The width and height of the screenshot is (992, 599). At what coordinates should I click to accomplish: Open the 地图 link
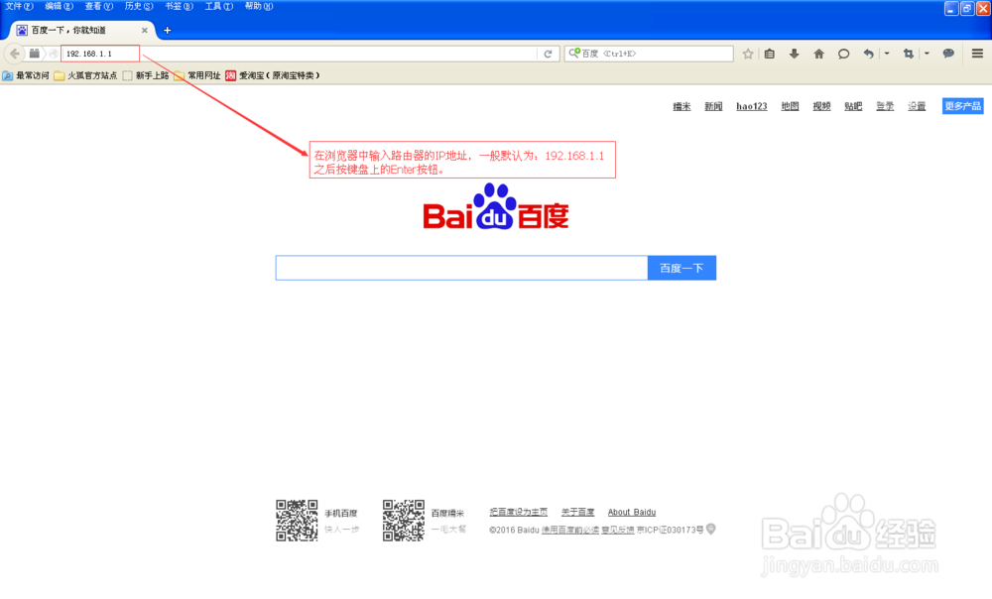790,106
